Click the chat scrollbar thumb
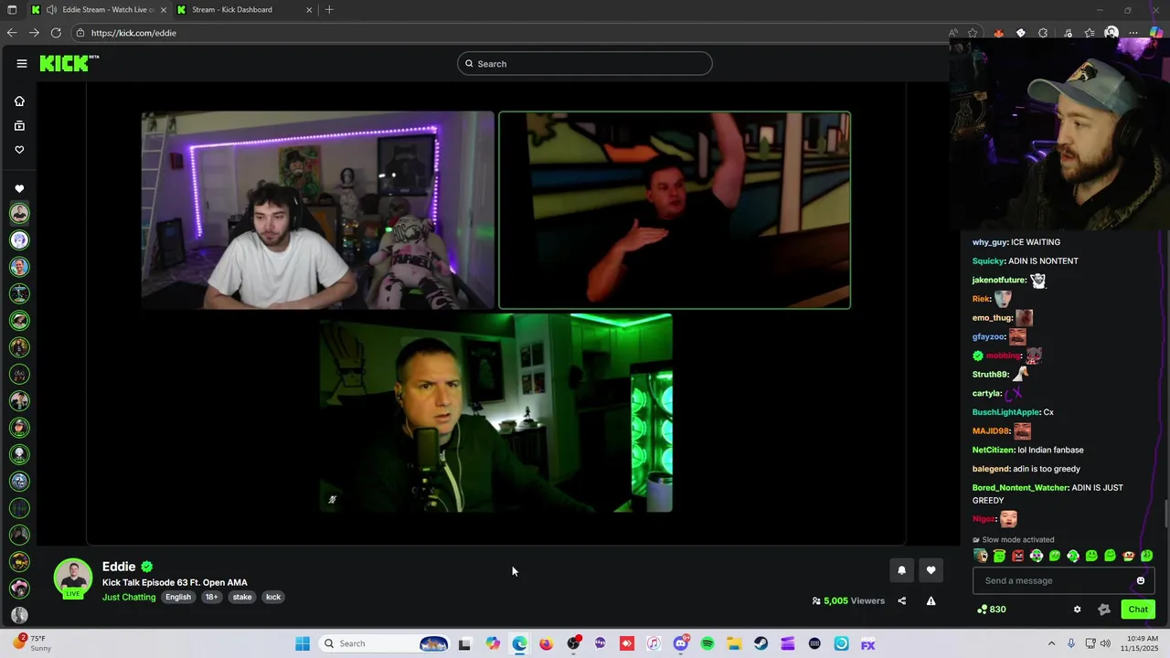Viewport: 1170px width, 658px height. [1165, 515]
